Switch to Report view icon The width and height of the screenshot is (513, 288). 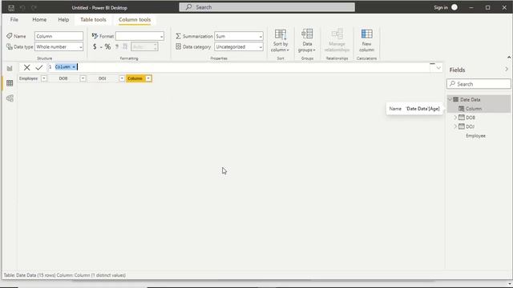[10, 68]
